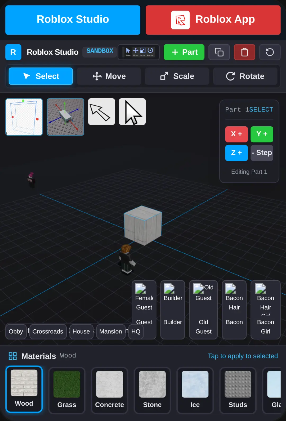Apply the Ice material swatch
286x421 pixels.
195,390
